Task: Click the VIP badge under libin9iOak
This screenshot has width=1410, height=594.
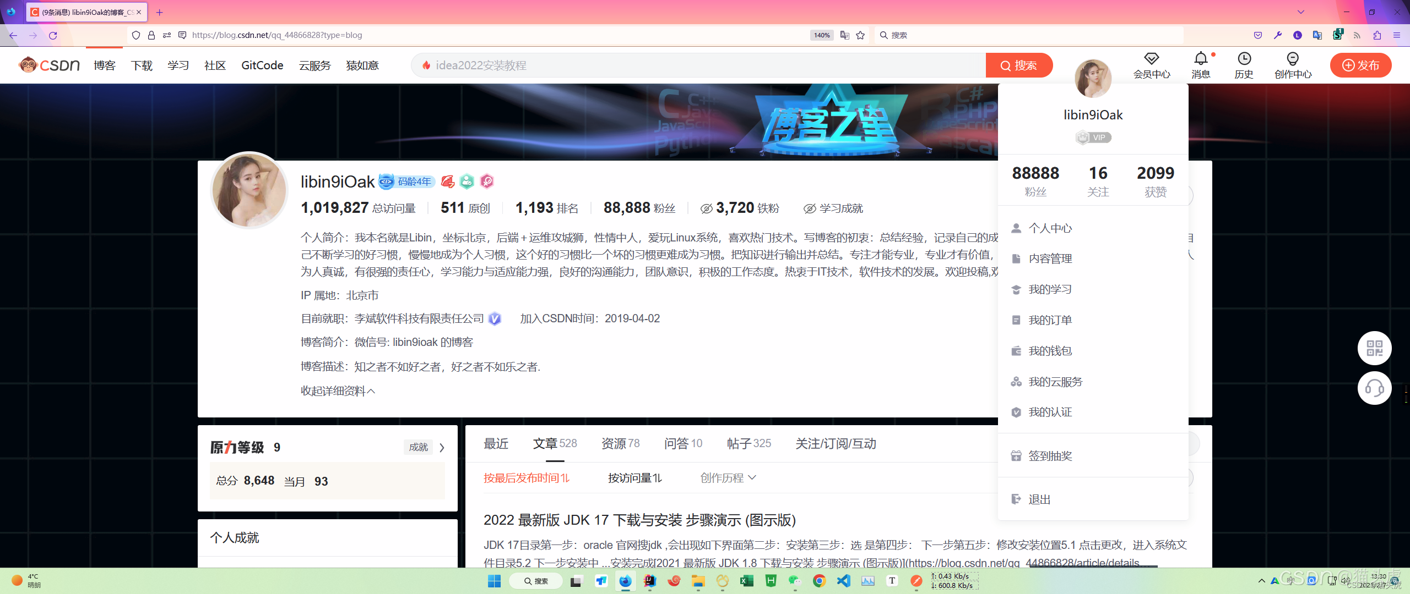Action: pyautogui.click(x=1093, y=137)
